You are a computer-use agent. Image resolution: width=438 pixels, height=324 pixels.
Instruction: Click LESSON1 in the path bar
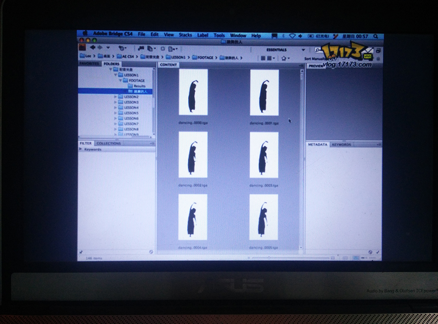click(176, 57)
